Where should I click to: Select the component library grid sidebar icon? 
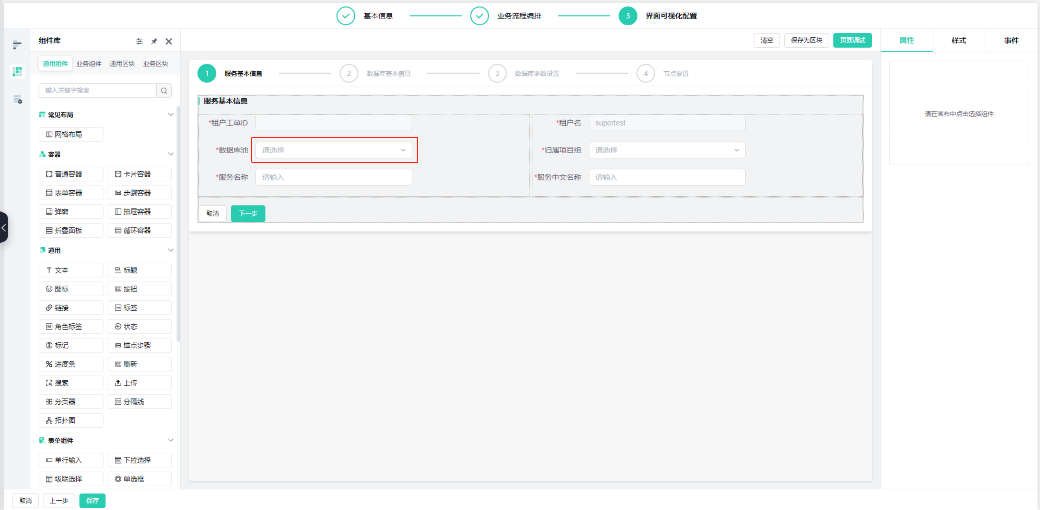click(x=17, y=72)
